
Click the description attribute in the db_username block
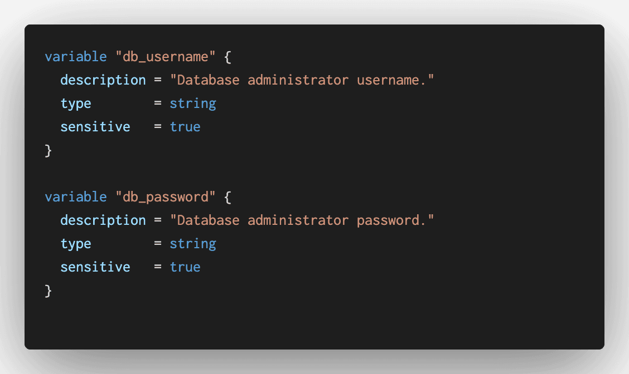(103, 80)
